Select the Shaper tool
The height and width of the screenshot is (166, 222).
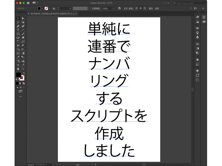tap(18, 38)
